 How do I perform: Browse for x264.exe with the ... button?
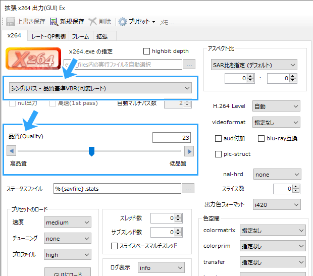click(x=189, y=64)
